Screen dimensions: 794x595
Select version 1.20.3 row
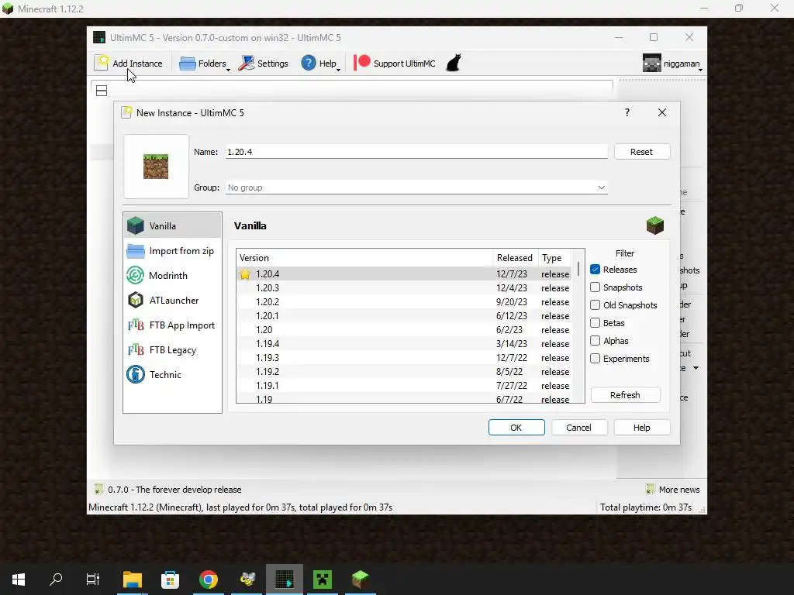404,288
